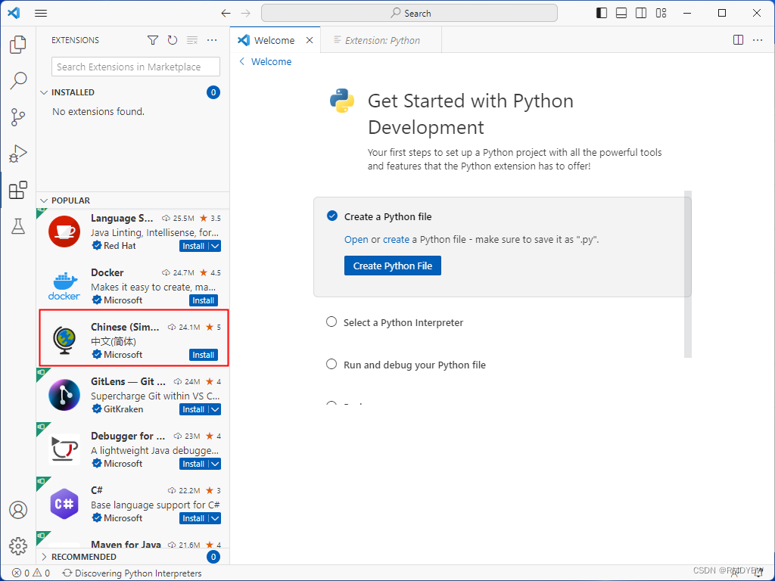Image resolution: width=775 pixels, height=581 pixels.
Task: Refresh the extensions list
Action: coord(173,40)
